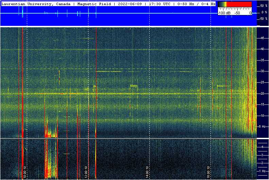Select the 10 Hz frequency axis tick
The image size is (269, 180).
point(262,116)
